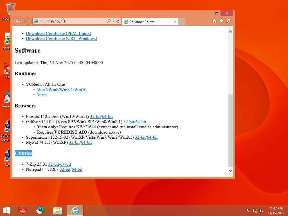
Task: Download 7-Zip 25.01 64-bit
Action: click(x=66, y=164)
